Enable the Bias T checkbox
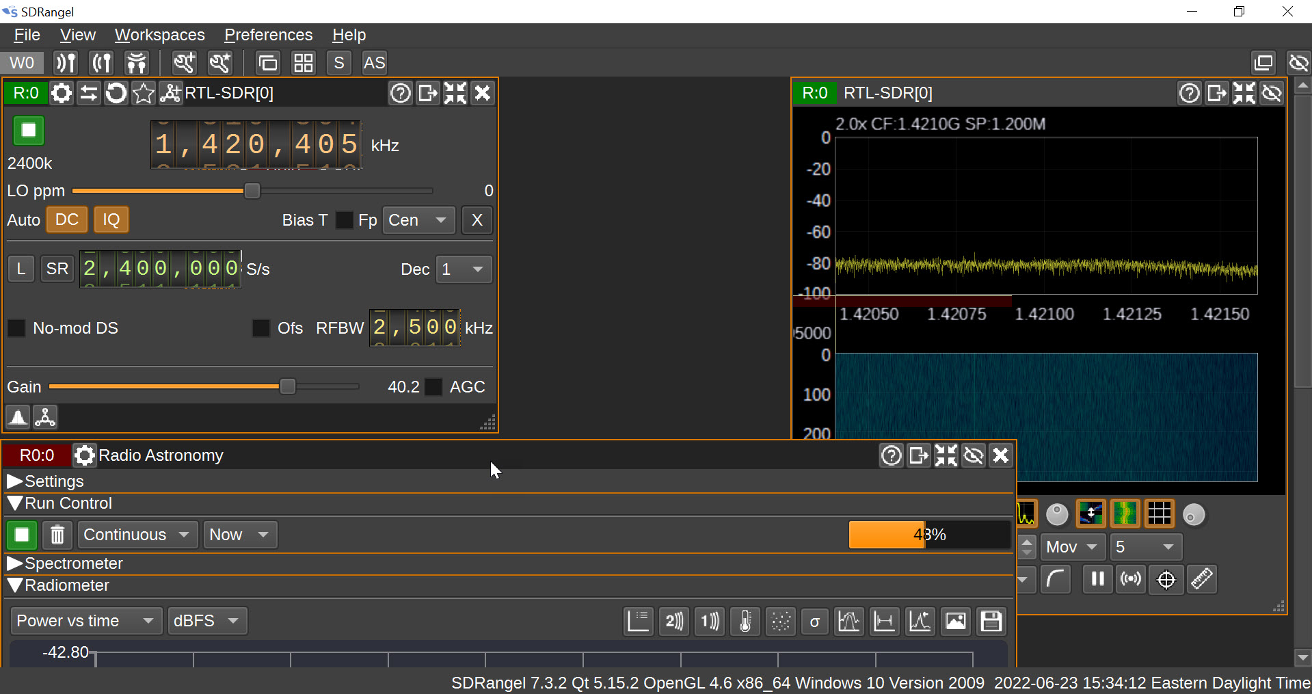 coord(344,220)
